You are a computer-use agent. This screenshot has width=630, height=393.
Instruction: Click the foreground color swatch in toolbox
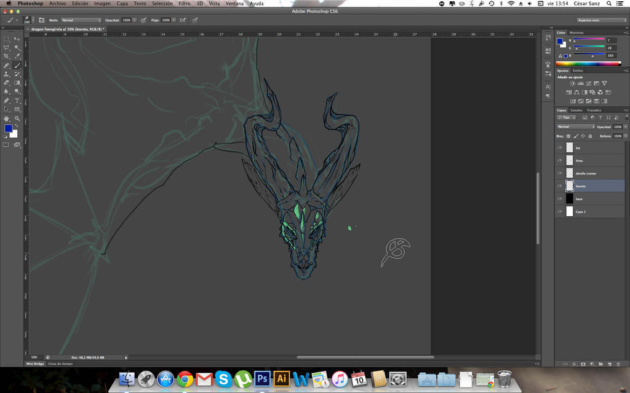coord(8,128)
